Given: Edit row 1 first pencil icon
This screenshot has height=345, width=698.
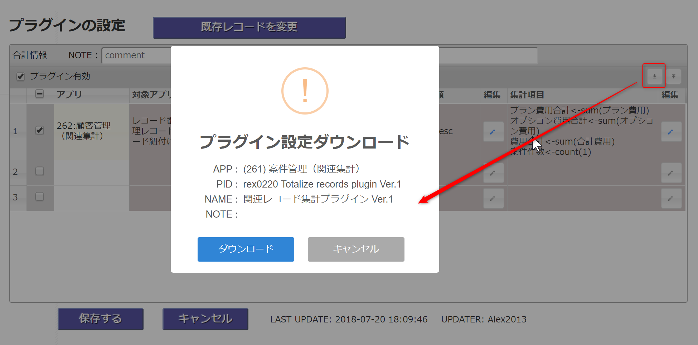Looking at the screenshot, I should (493, 132).
